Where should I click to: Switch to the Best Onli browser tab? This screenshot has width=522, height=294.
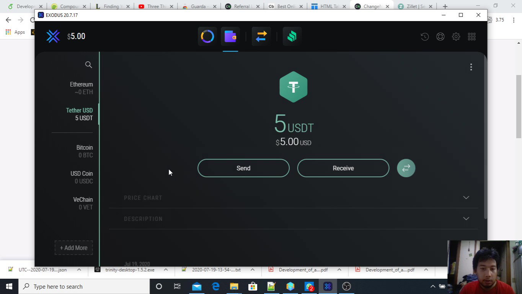[286, 7]
